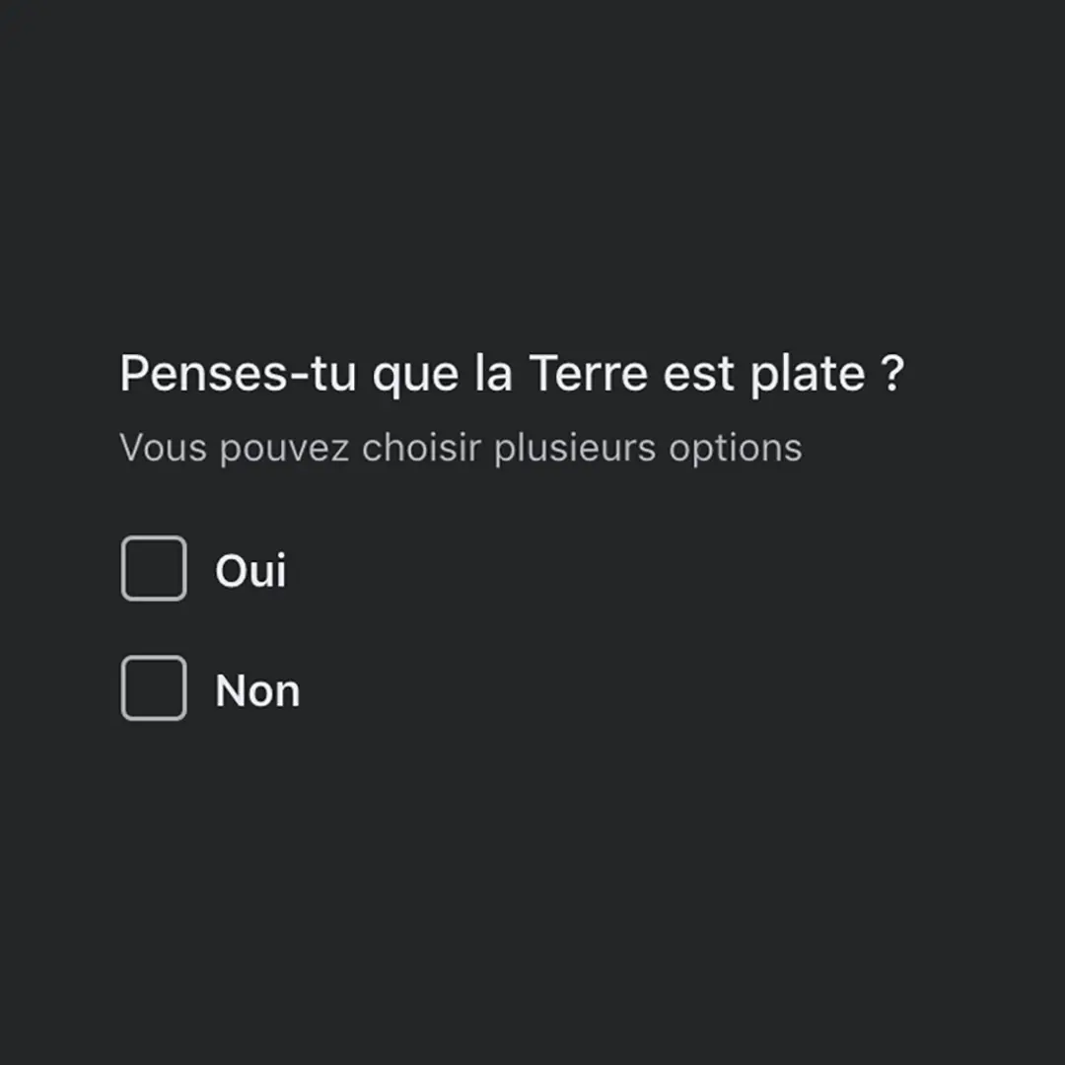
Task: Click the word 'plate' in the question
Action: pos(807,375)
